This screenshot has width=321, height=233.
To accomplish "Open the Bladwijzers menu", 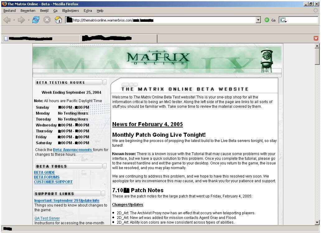I will 70,11.
